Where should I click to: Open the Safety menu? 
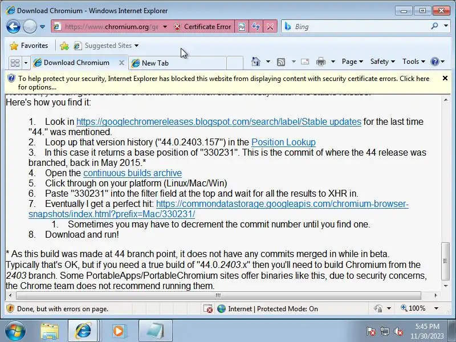click(382, 62)
